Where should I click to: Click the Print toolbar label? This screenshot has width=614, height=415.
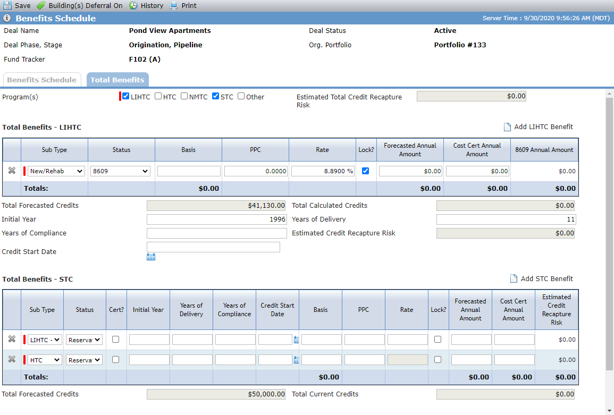(189, 5)
